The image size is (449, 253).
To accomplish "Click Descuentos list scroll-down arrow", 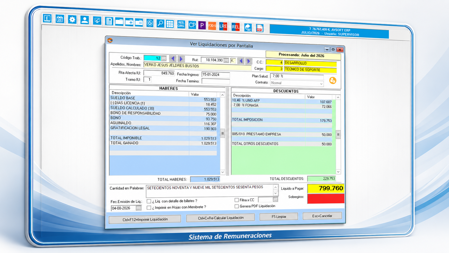I will 338,172.
